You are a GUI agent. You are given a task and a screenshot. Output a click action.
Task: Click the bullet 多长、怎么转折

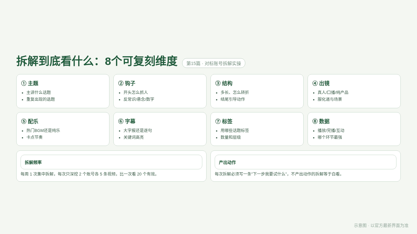coord(235,92)
